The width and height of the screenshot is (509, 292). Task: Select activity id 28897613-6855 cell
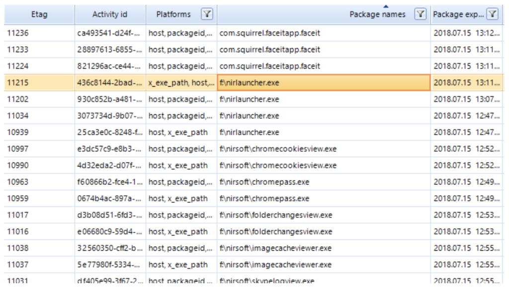click(x=110, y=50)
